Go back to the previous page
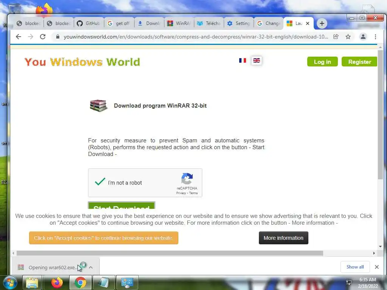 click(19, 37)
